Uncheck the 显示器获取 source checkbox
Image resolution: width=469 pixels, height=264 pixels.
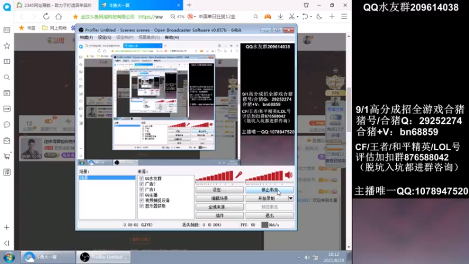141,206
